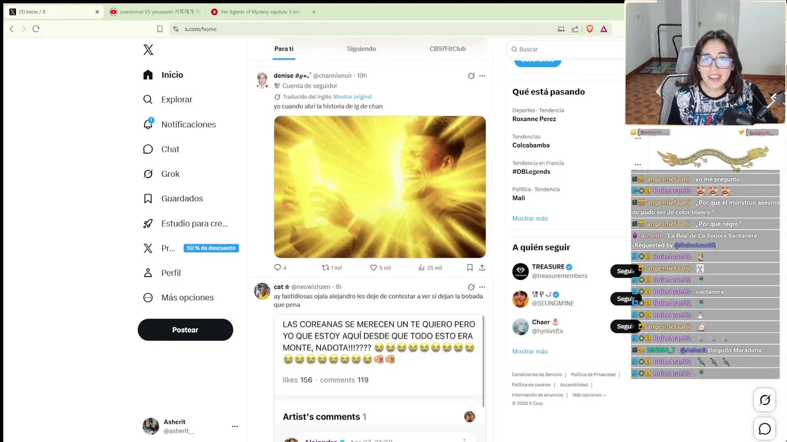Open Más opciones circle icon
This screenshot has height=442, width=787.
148,298
